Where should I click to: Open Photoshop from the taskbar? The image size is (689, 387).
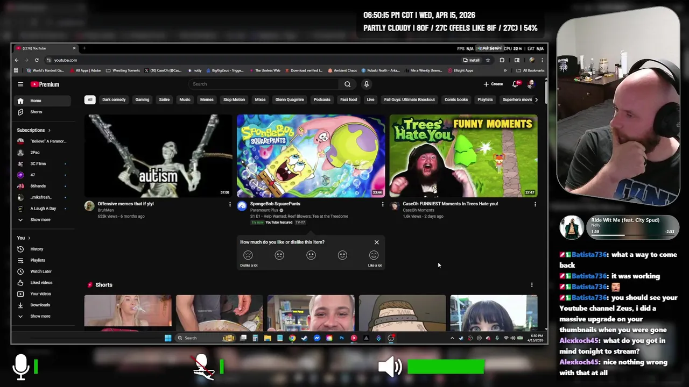pos(341,338)
